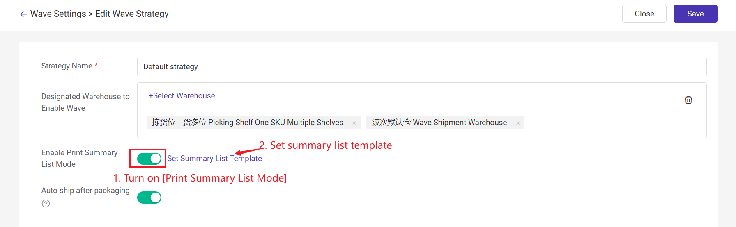
Task: Click the Auto-ship after packaging label
Action: (x=85, y=191)
